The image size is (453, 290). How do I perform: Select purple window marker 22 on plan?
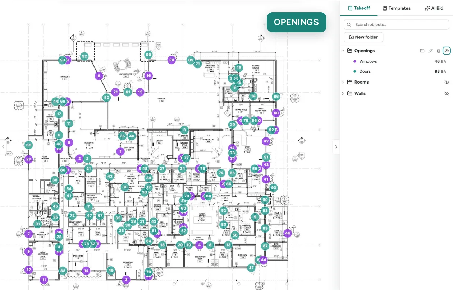coord(29,159)
